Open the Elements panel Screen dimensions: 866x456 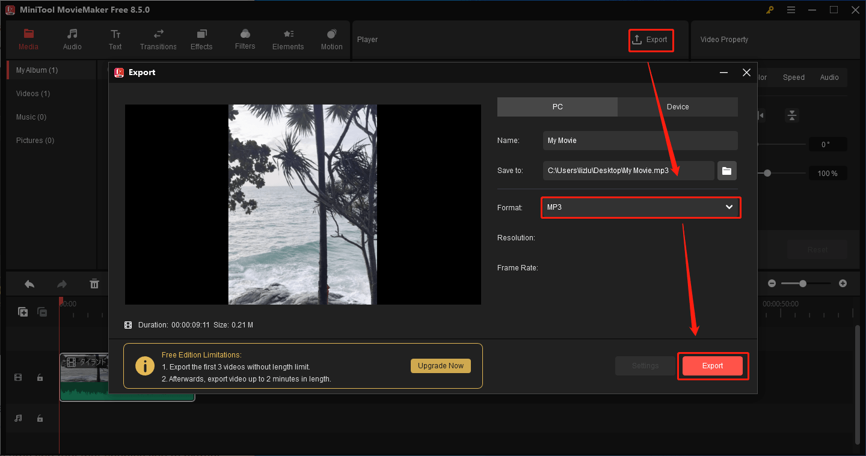(288, 39)
